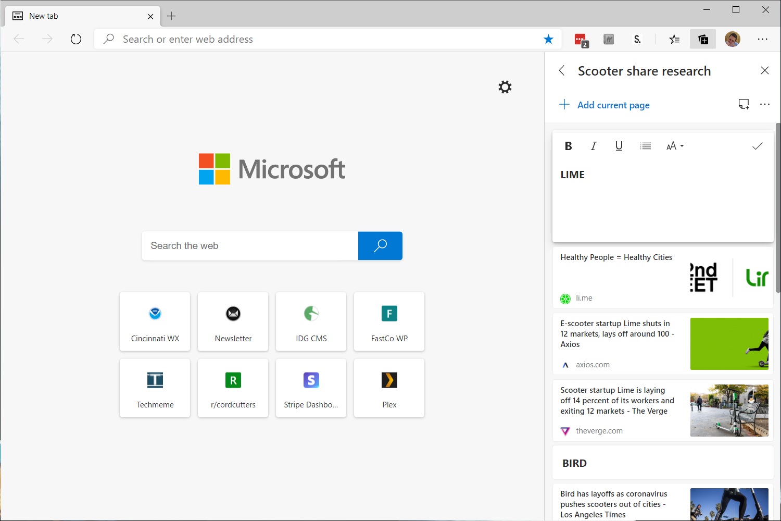Open The Verge Lime article card
This screenshot has width=781, height=521.
pos(663,411)
